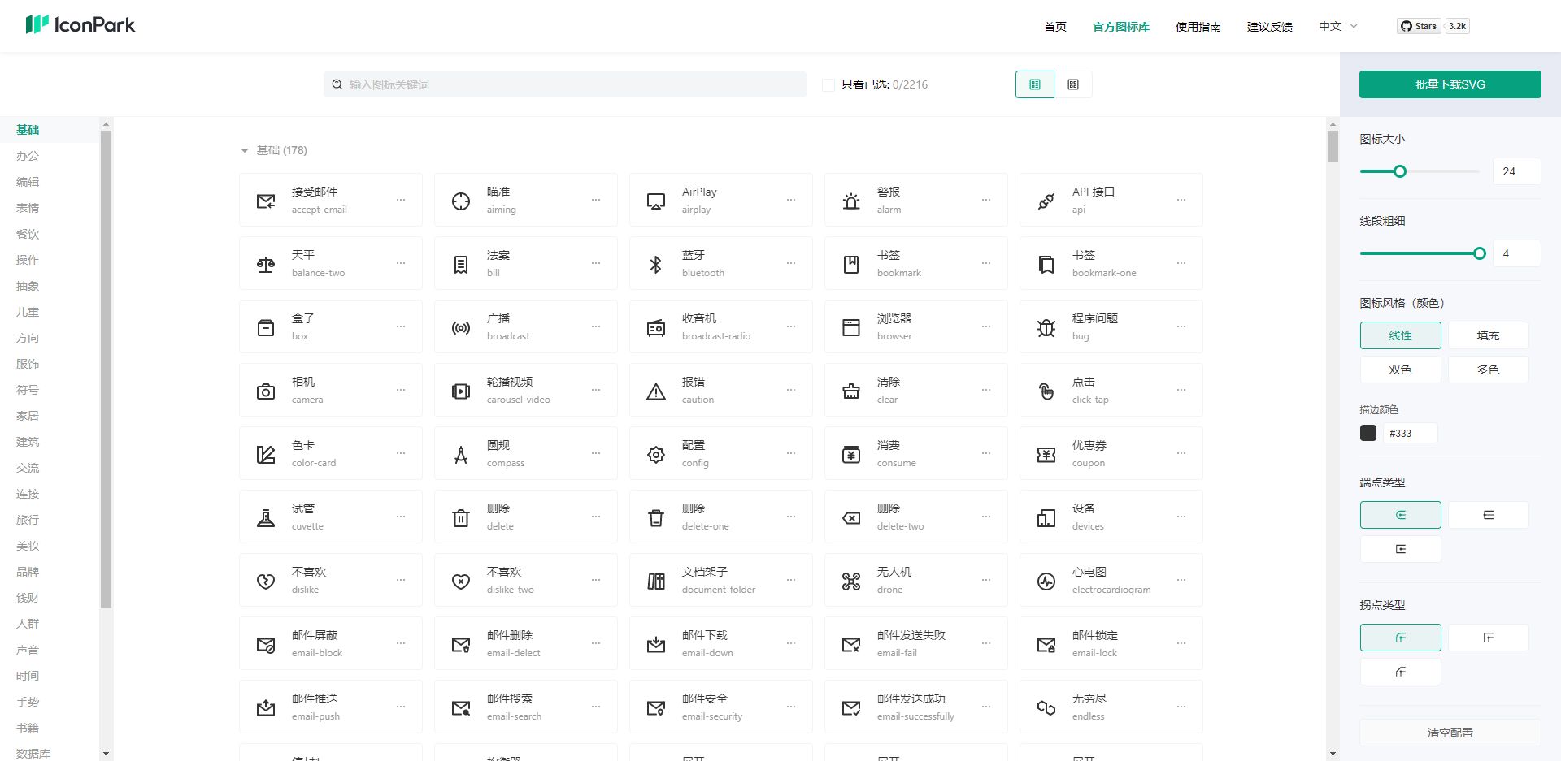Focus the icon keyword search field

565,84
